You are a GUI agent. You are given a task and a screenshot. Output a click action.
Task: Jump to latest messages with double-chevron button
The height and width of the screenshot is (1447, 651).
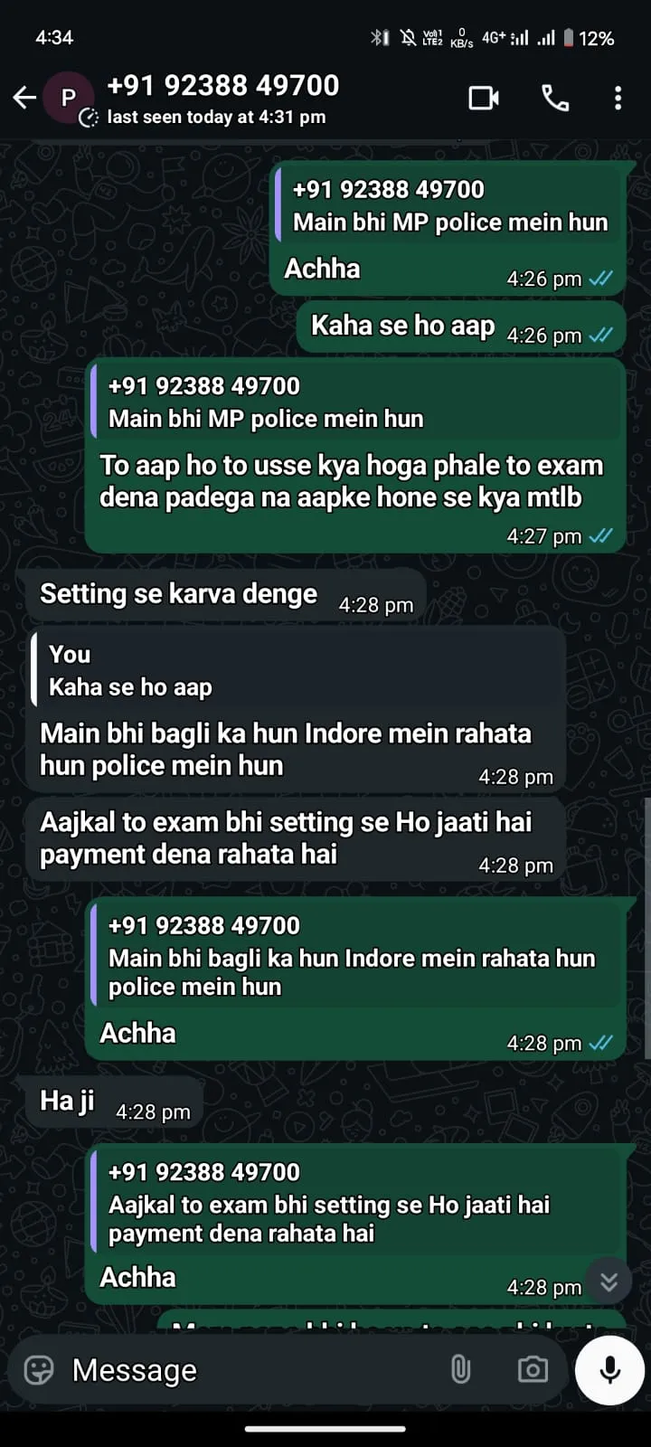609,1281
